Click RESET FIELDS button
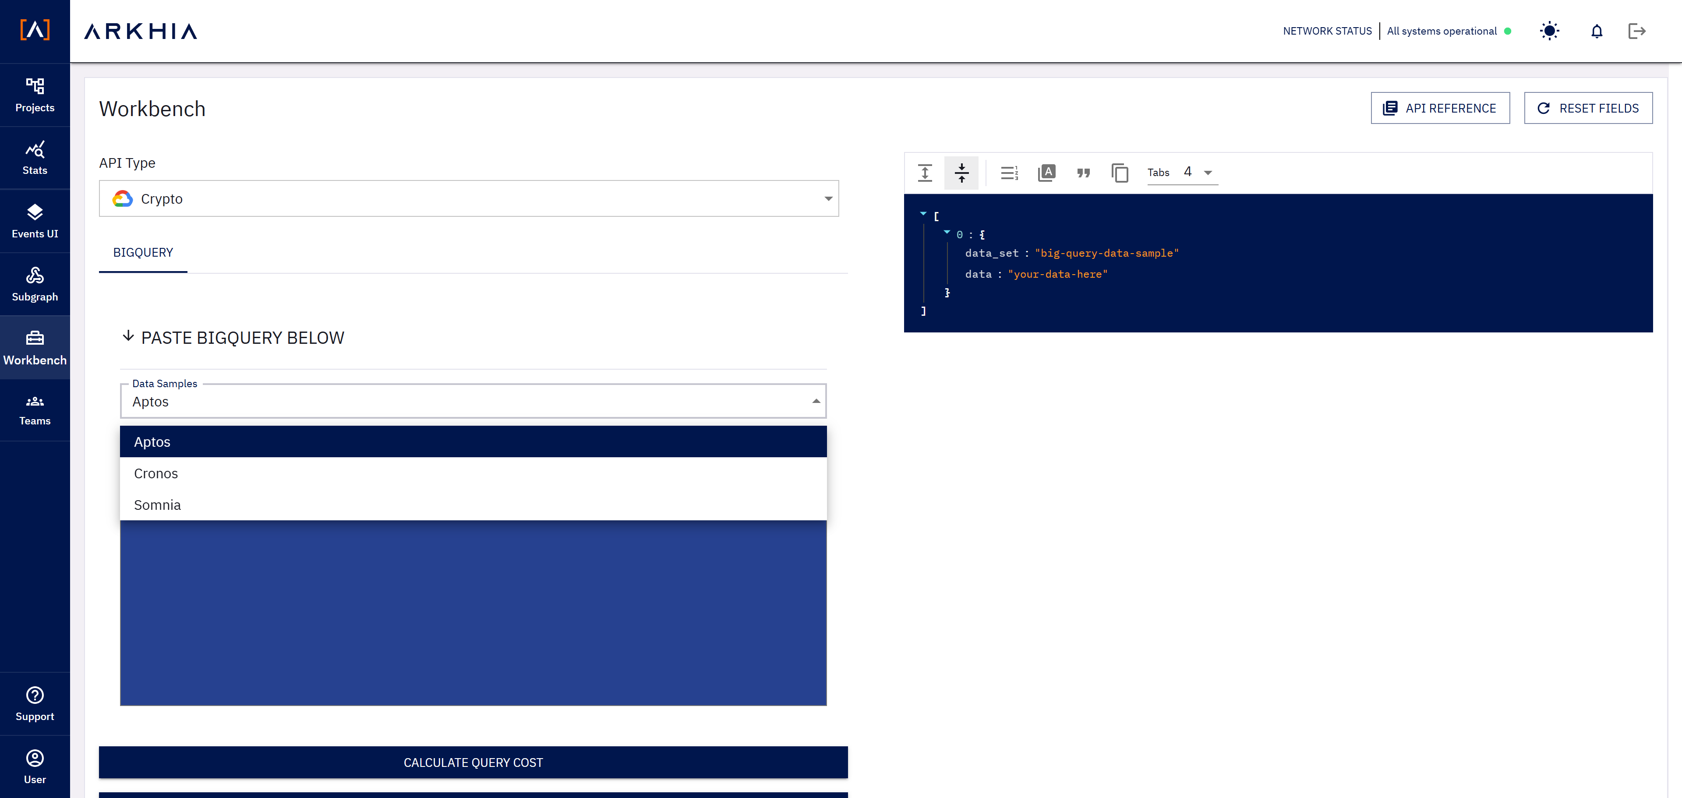 (x=1588, y=108)
